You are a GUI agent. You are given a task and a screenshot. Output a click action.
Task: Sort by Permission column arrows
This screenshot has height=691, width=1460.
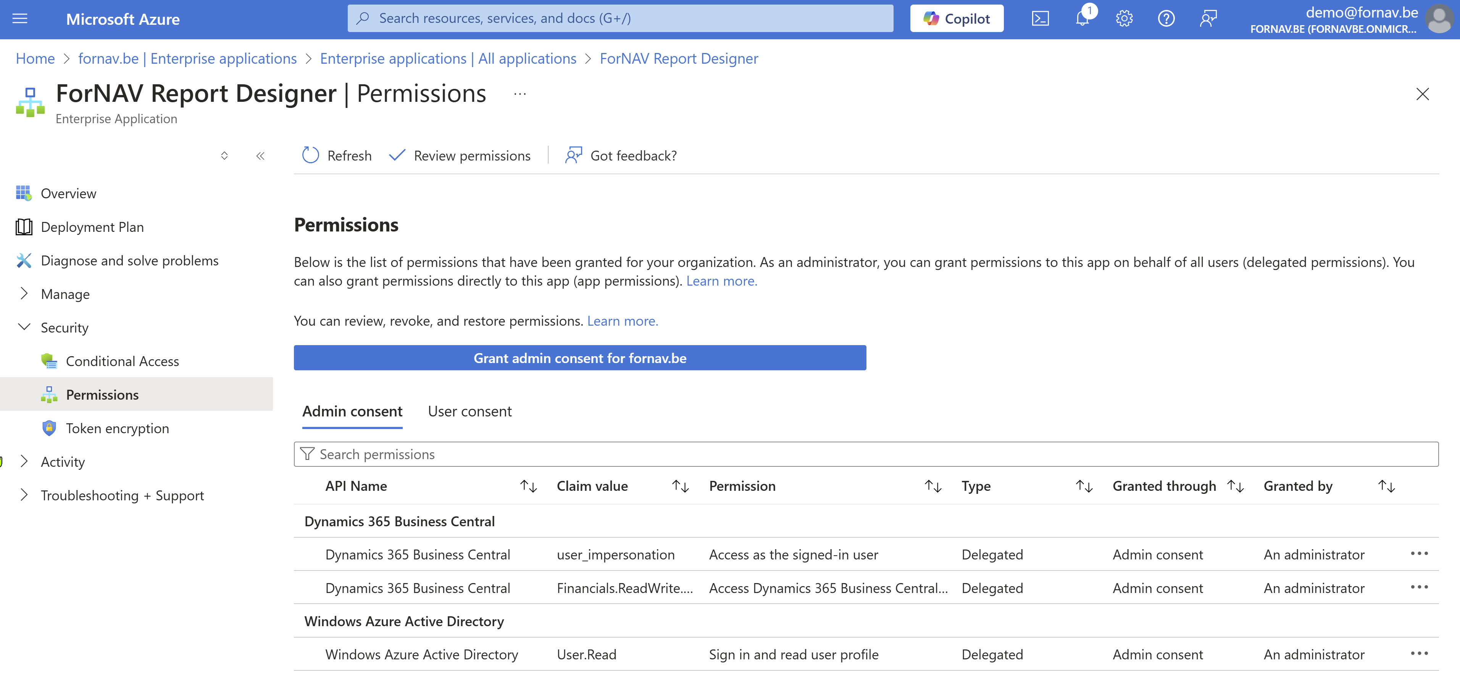[x=933, y=486]
